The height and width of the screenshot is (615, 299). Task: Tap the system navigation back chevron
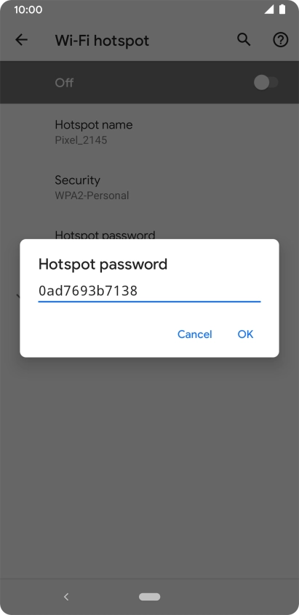[x=66, y=597]
